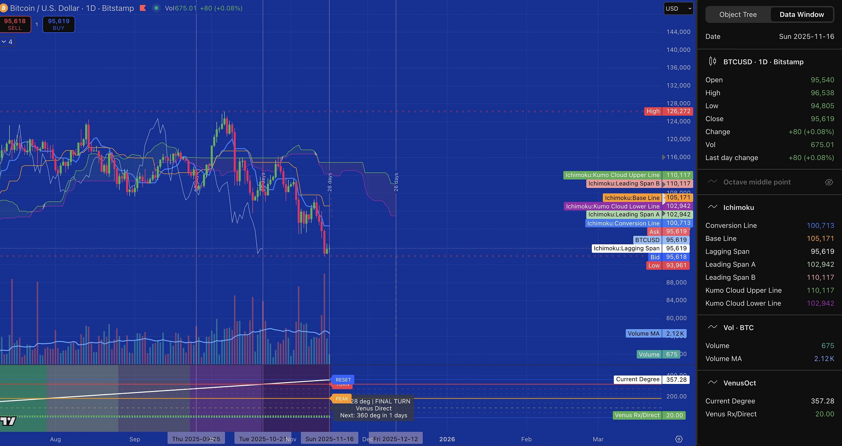Click the Vol · BTC indicator icon
This screenshot has height=446, width=842.
click(712, 327)
